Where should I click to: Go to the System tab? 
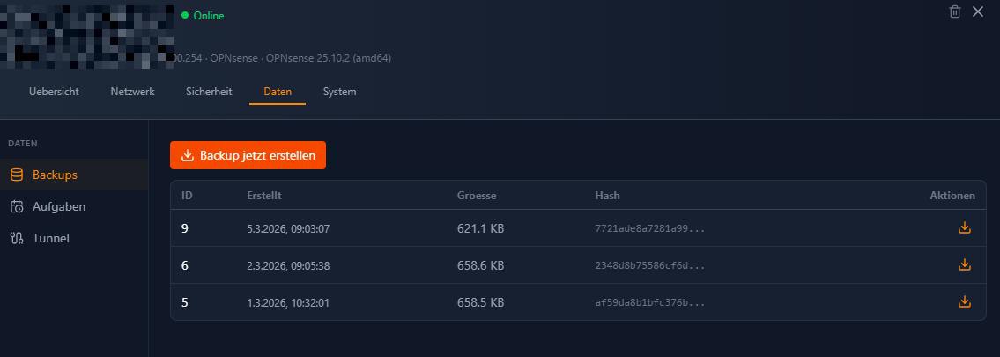[339, 91]
